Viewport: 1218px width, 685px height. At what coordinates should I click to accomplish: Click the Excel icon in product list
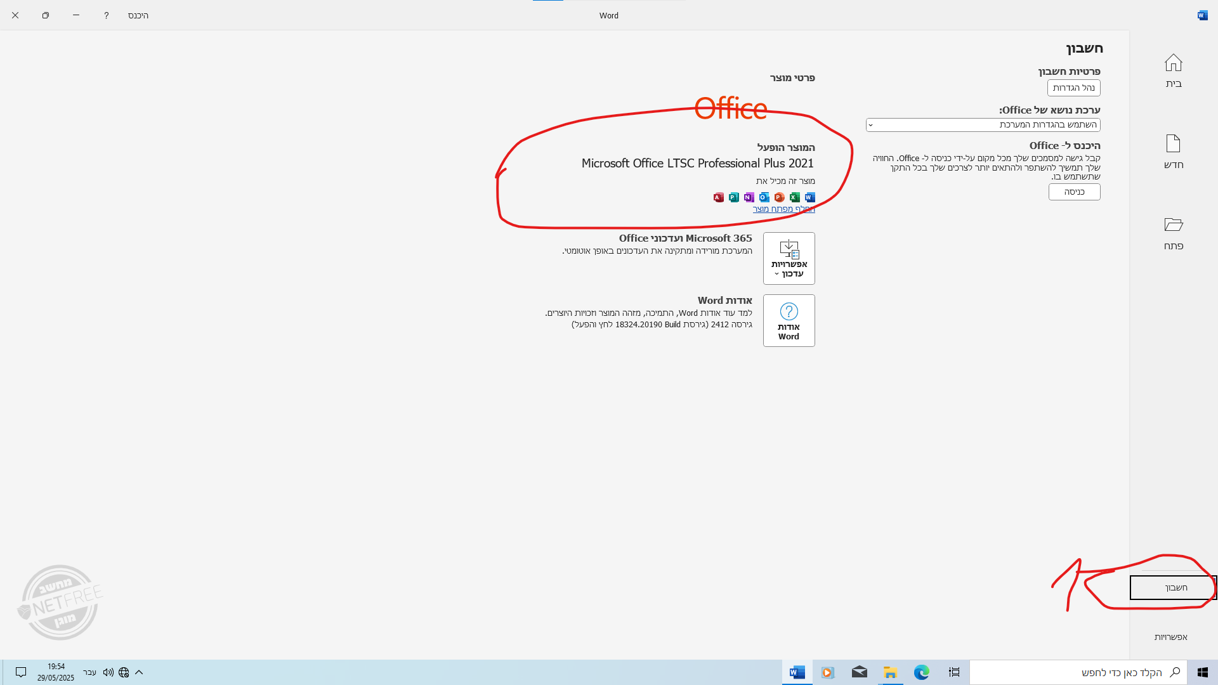pos(794,197)
